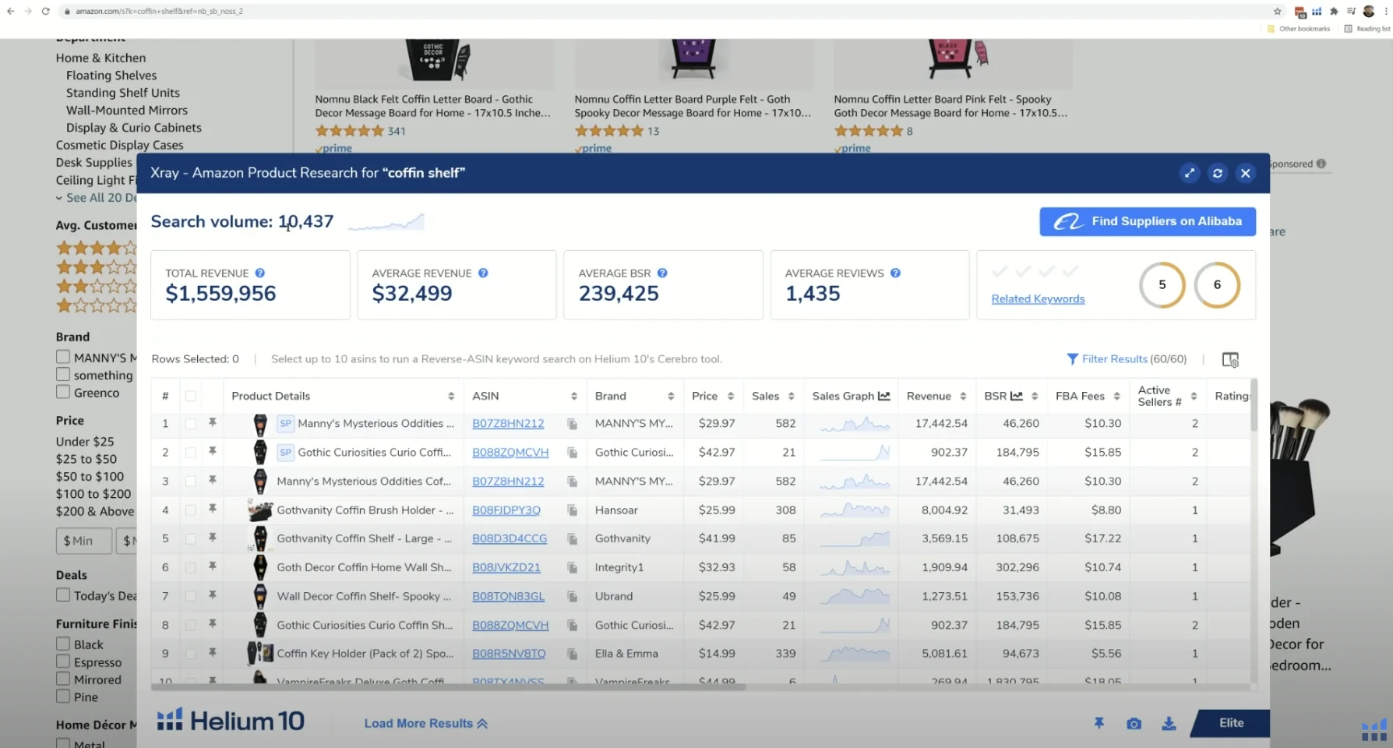Click the table horizontal scrollbar
Screen dimensions: 1393x748
coord(448,686)
